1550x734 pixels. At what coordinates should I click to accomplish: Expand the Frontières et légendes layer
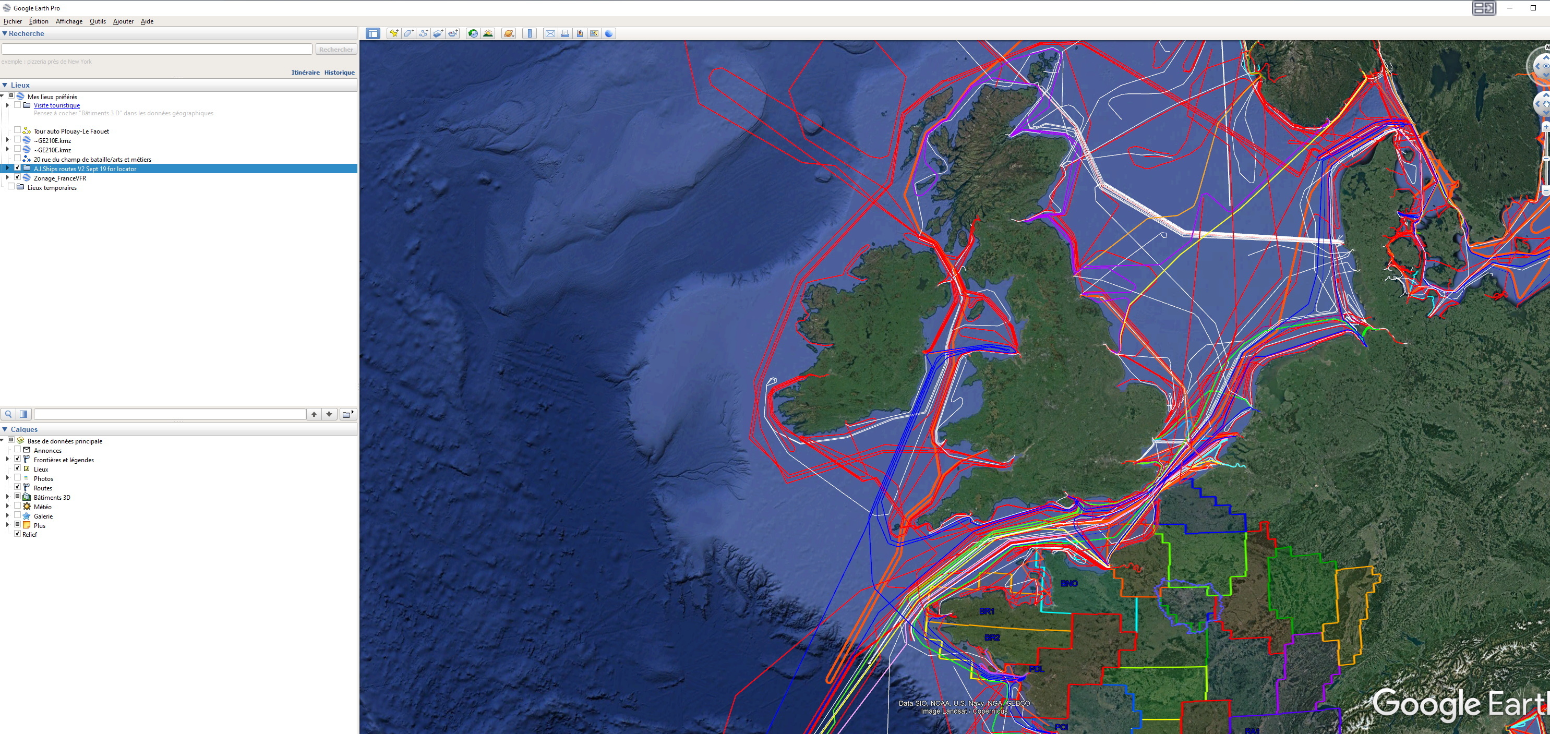click(x=7, y=460)
